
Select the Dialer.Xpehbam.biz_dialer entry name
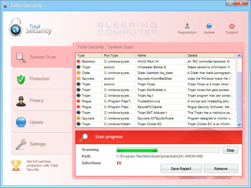(155, 73)
